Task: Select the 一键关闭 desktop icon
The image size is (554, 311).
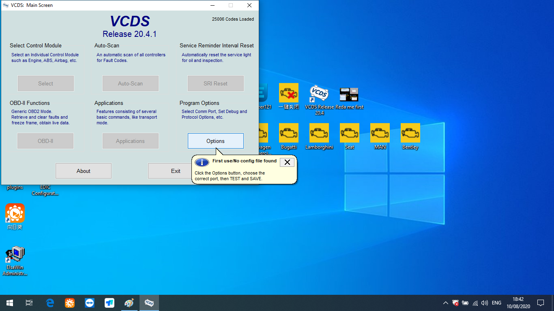Action: pyautogui.click(x=289, y=96)
